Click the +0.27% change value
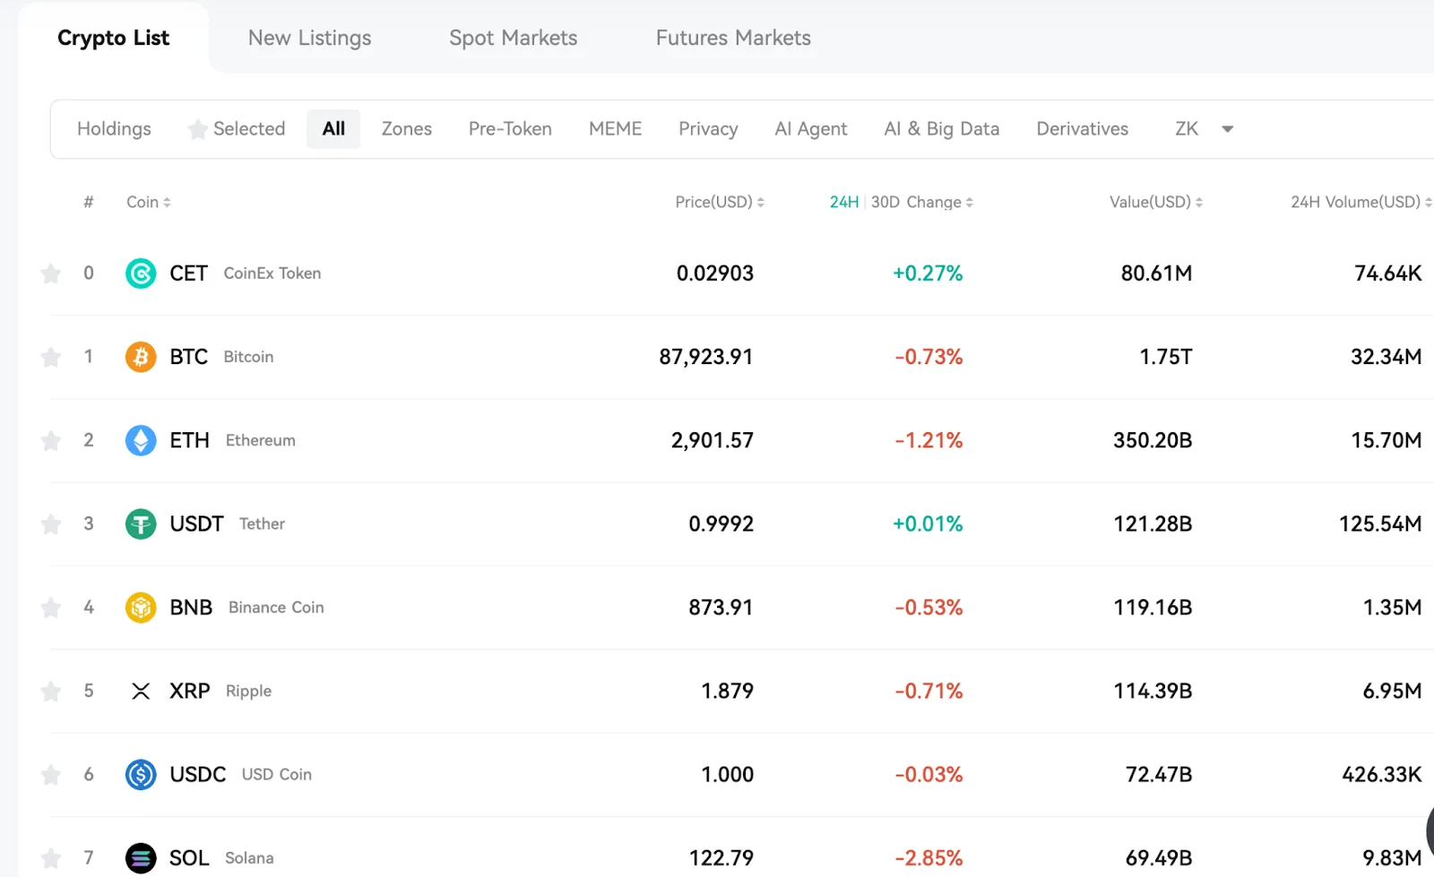The image size is (1434, 877). tap(928, 273)
